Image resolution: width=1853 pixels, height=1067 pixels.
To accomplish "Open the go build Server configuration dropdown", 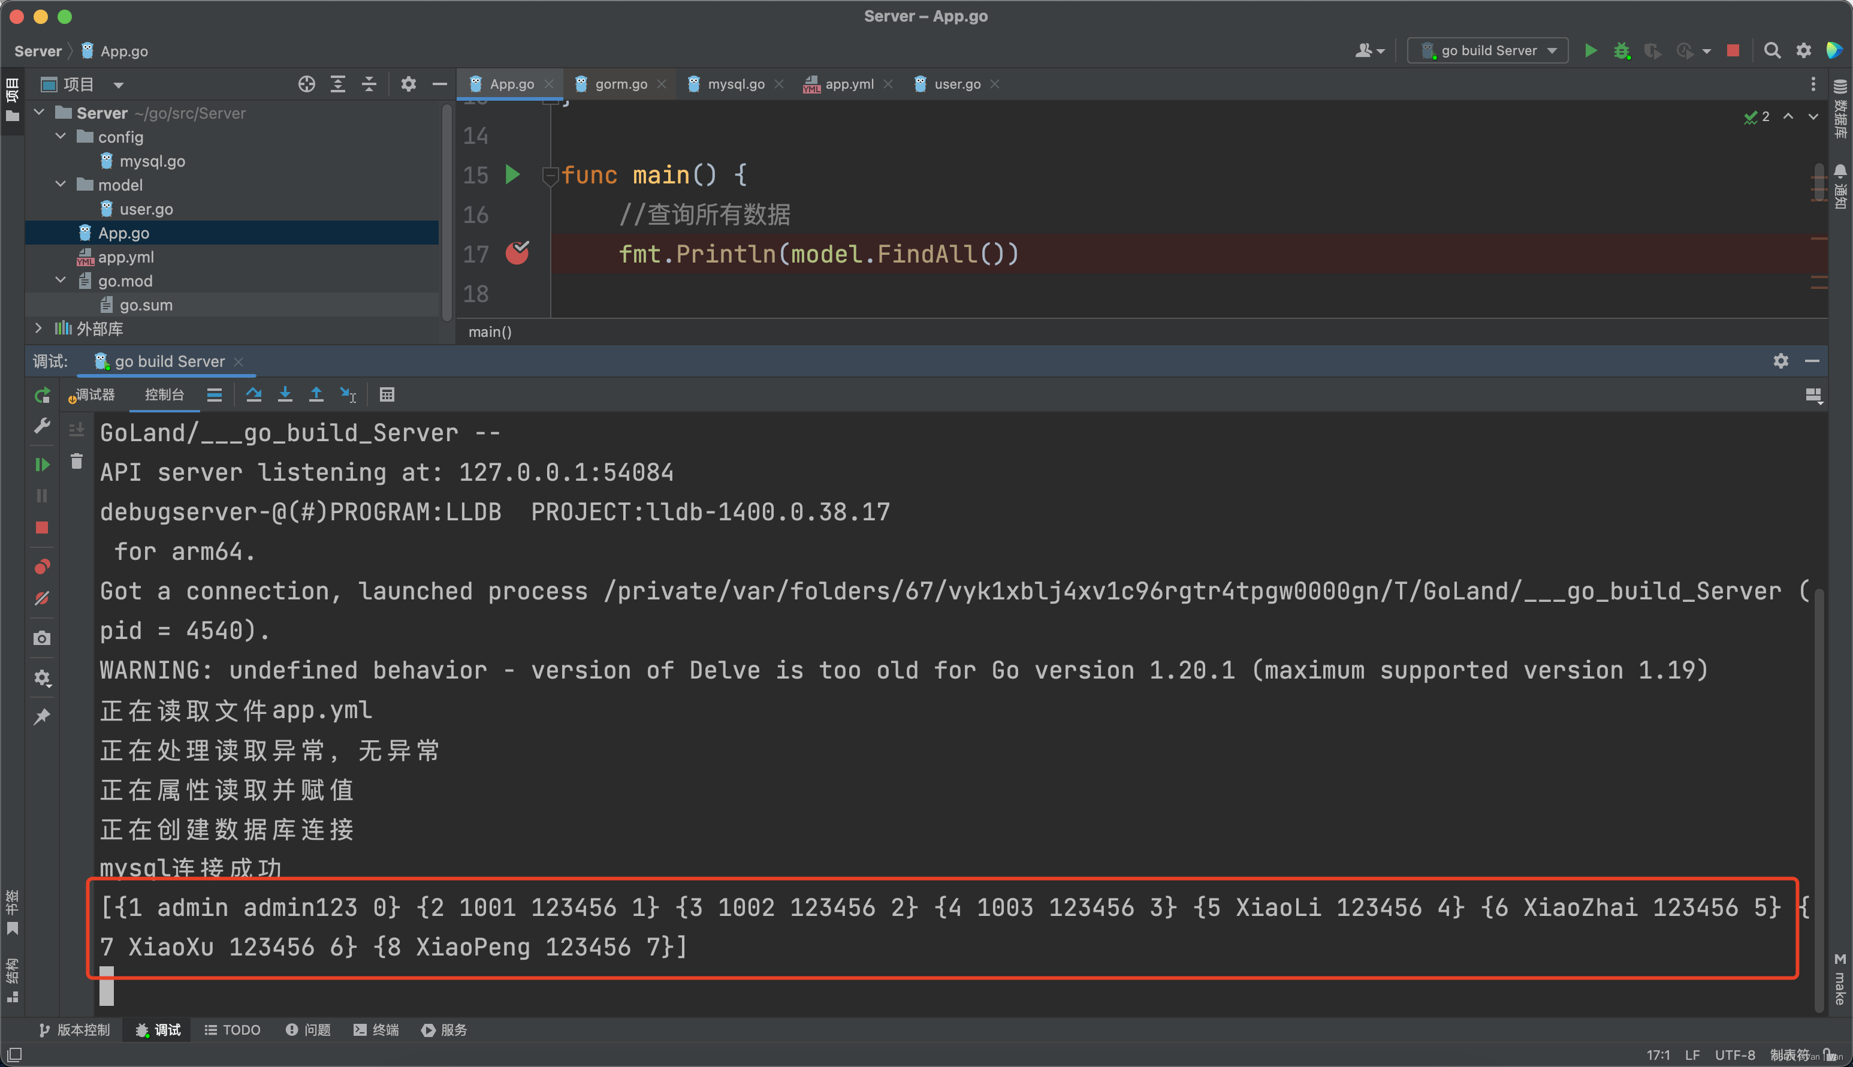I will pyautogui.click(x=1488, y=50).
